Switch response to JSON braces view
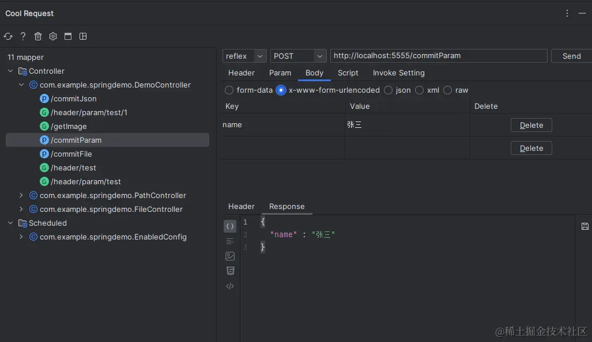Screen dimensions: 592x342 click(x=230, y=226)
